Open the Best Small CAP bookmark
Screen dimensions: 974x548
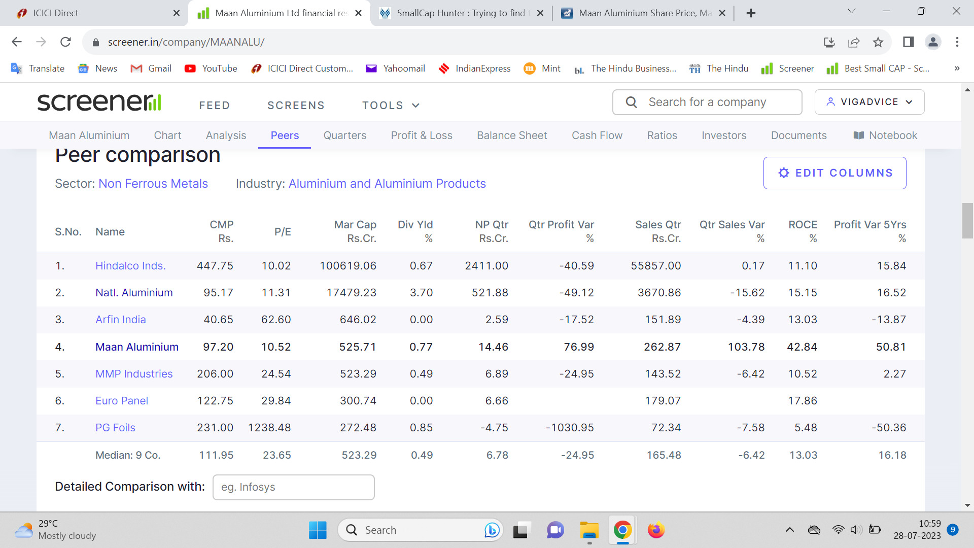tap(878, 68)
